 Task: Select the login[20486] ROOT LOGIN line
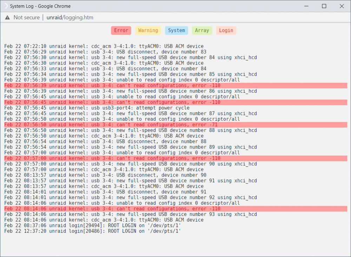coord(92,231)
